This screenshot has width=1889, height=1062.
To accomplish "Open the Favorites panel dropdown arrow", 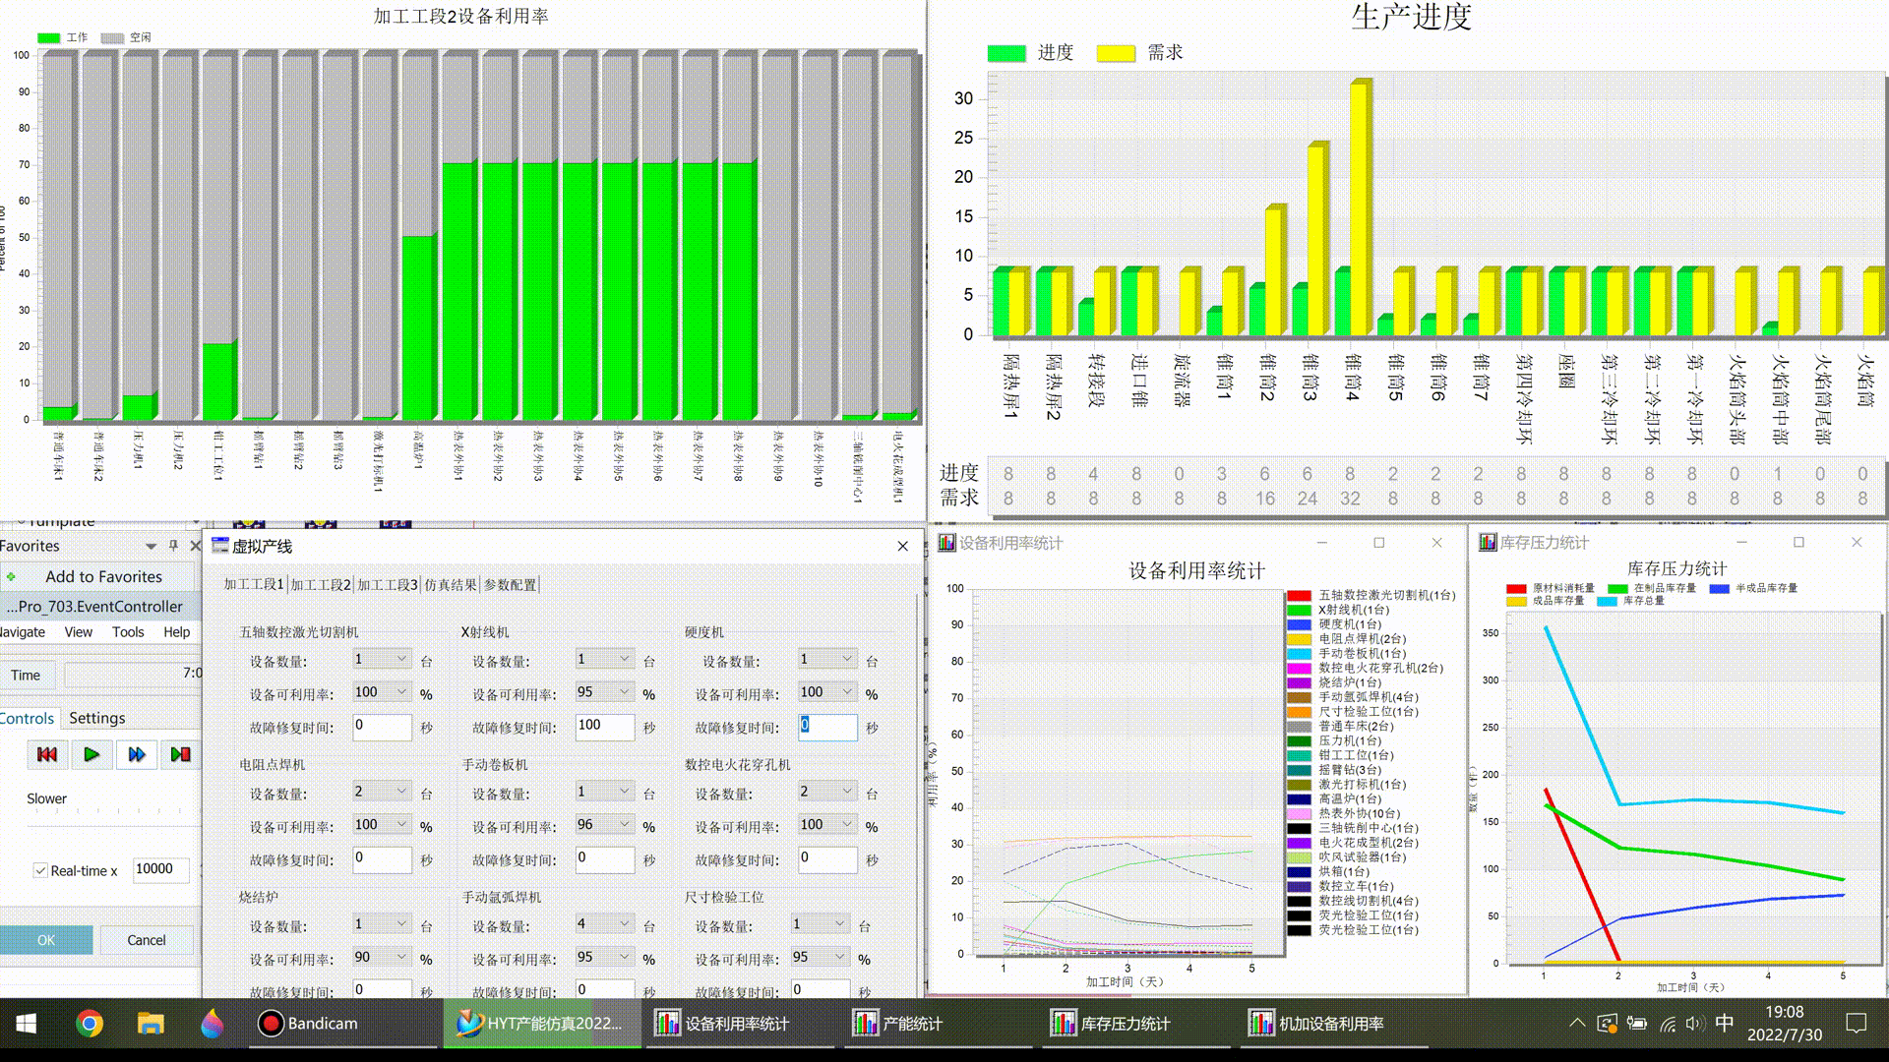I will [x=151, y=546].
